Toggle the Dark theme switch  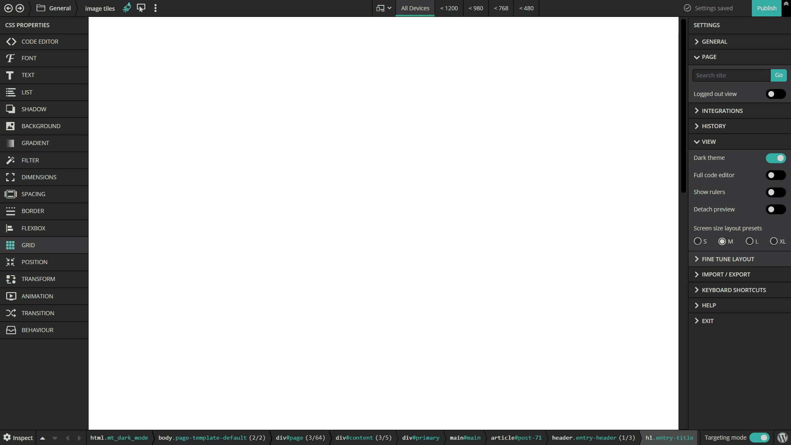click(775, 157)
